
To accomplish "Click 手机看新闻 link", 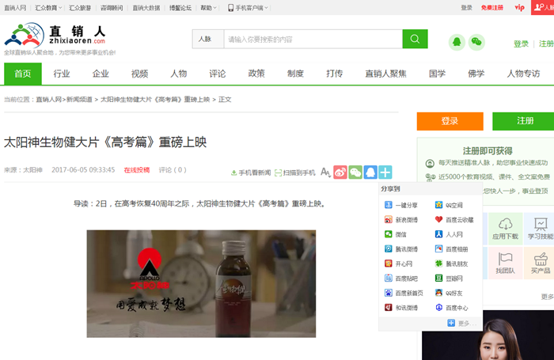I will pos(251,172).
